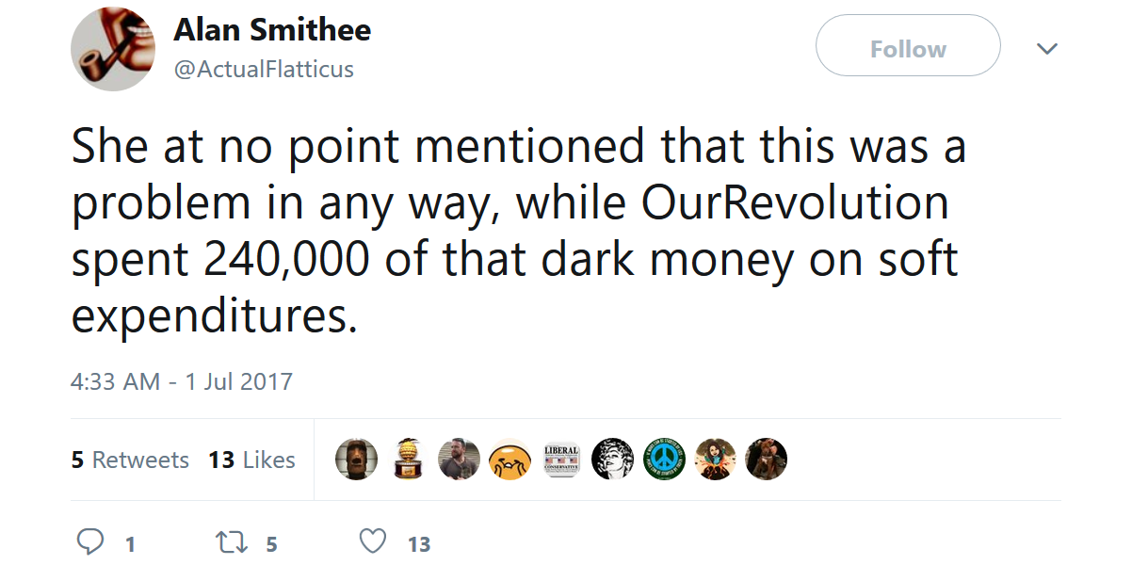Viewport: 1132px width, 565px height.
Task: Open Alan Smithee's pipe profile picture
Action: pos(113,49)
